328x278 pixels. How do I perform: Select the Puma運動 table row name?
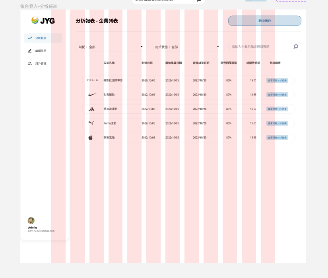point(110,123)
